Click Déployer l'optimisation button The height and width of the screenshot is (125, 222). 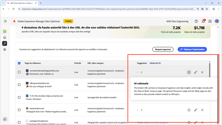pos(192,49)
